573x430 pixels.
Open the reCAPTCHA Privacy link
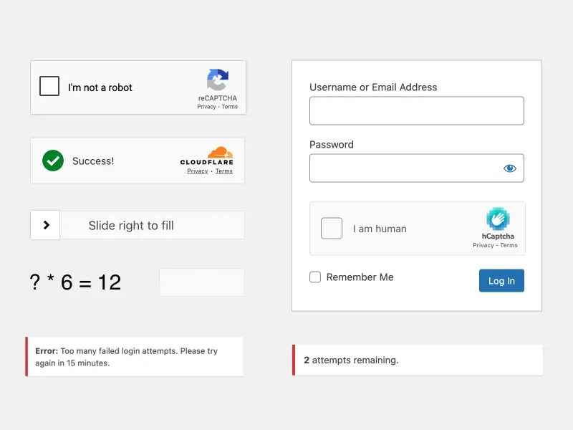206,107
